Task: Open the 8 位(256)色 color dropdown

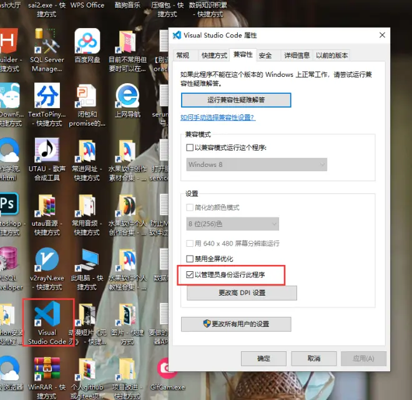Action: pos(233,224)
